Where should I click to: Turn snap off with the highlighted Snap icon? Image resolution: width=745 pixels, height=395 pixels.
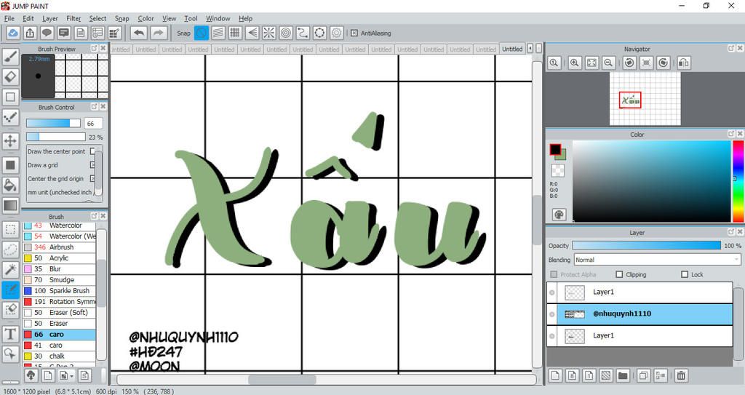(x=202, y=33)
